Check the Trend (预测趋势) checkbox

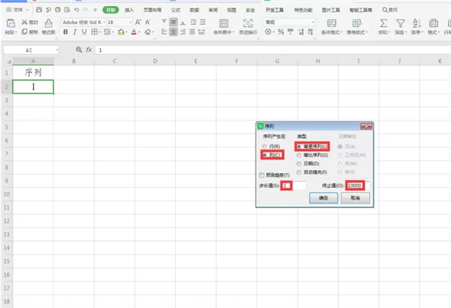click(262, 175)
